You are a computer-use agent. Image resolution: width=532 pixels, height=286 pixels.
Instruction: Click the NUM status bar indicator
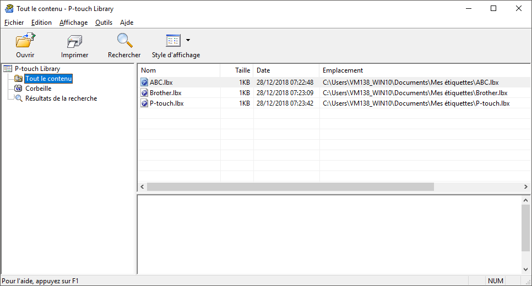pos(495,281)
